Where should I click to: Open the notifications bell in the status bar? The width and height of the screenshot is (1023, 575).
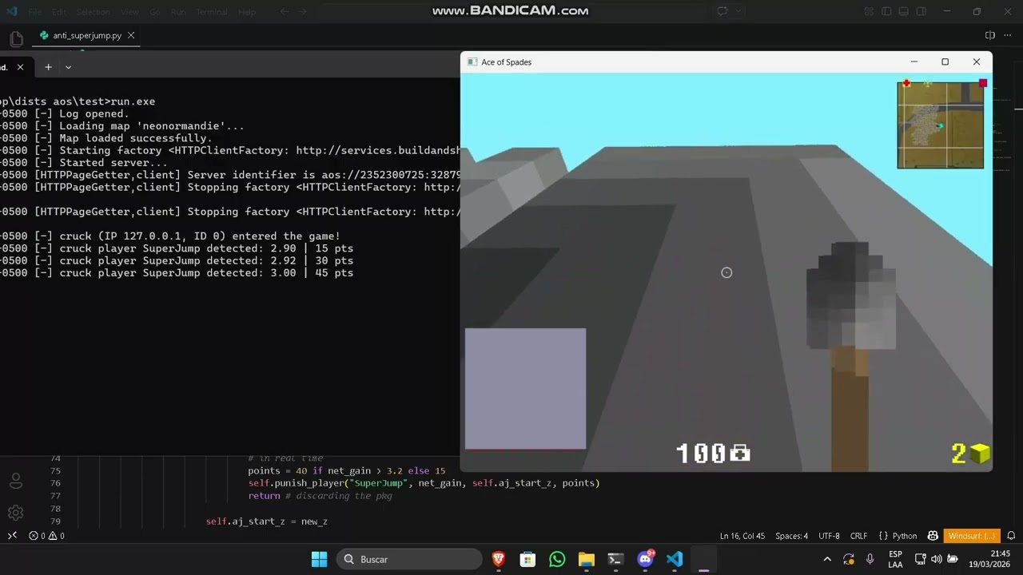(1011, 536)
